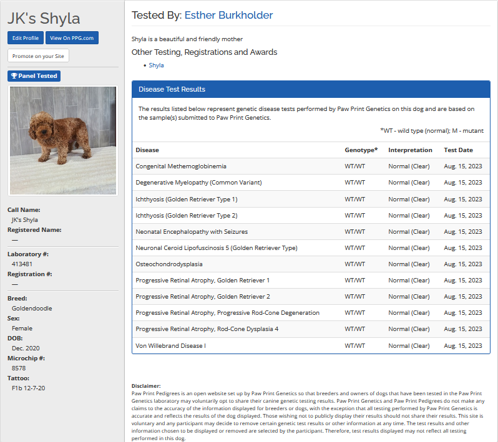498x442 pixels.
Task: Click the Panel Tested badge label
Action: (x=37, y=76)
